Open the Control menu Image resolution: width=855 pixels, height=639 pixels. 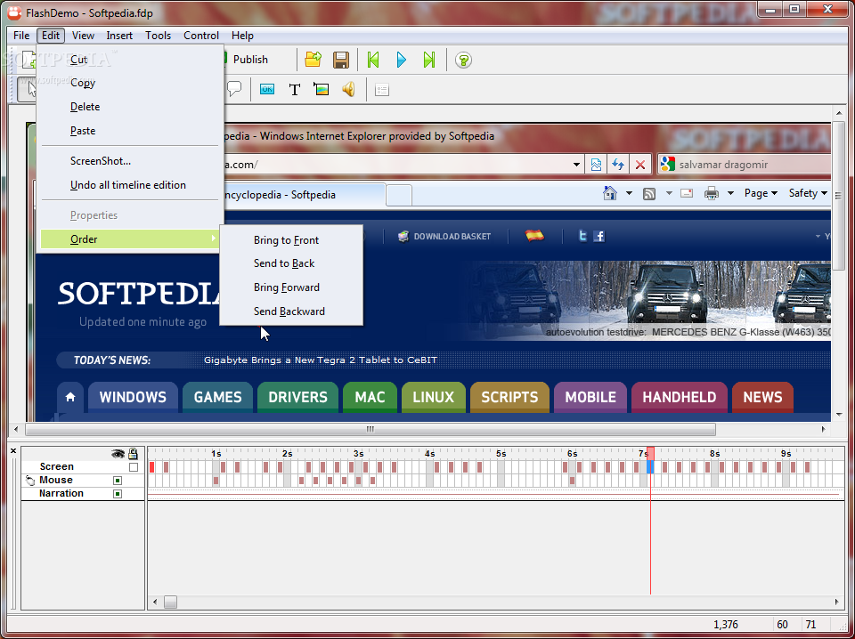click(x=201, y=36)
